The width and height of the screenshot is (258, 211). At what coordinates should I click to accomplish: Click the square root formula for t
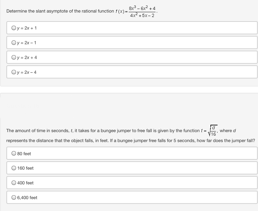tap(212, 131)
